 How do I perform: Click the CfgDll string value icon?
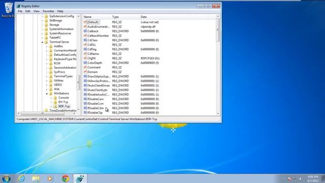pos(85,58)
